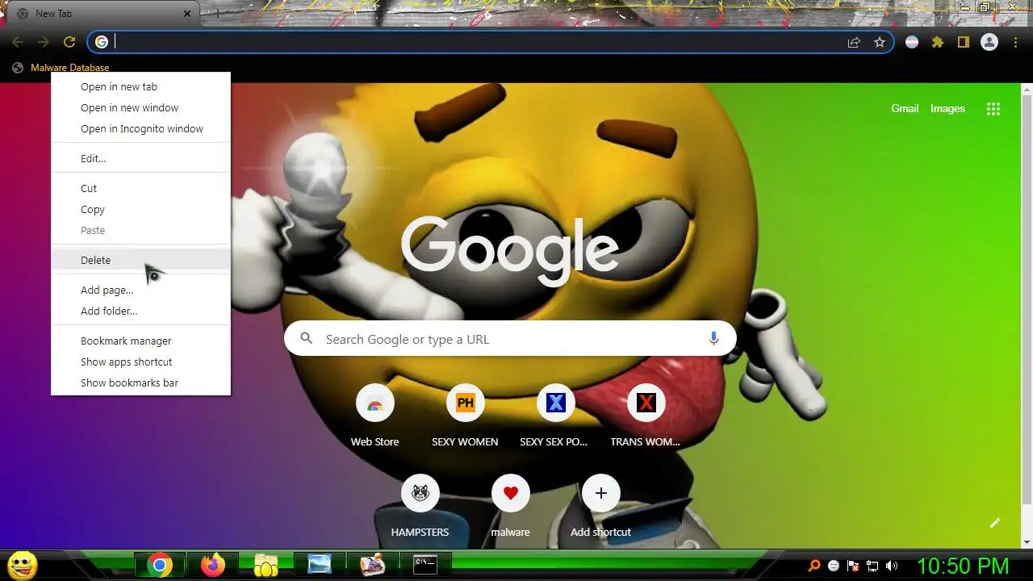
Task: Open the Chrome three-dot menu
Action: click(x=1015, y=42)
